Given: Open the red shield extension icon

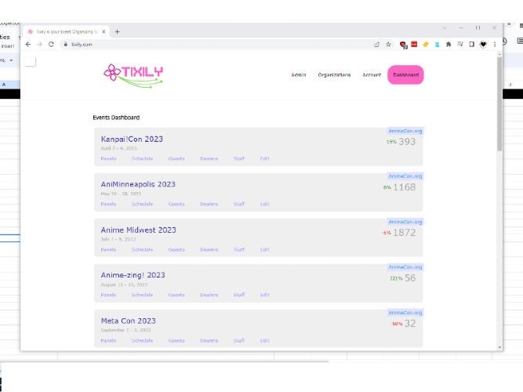Looking at the screenshot, I should (403, 45).
